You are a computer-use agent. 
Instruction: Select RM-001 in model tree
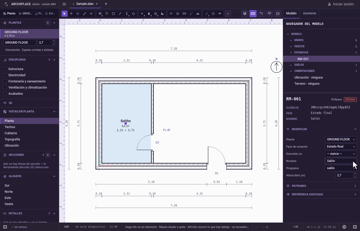coord(321,59)
